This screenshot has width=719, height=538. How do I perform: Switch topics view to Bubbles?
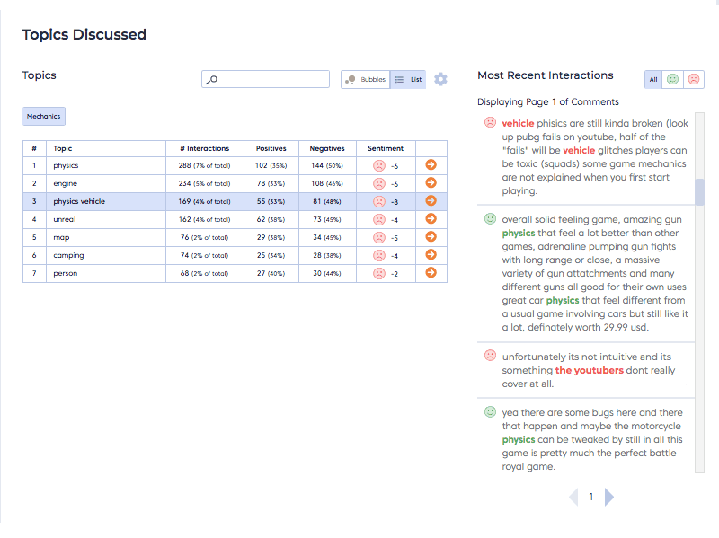tap(366, 80)
